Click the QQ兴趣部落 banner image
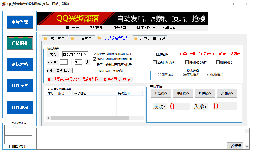Screen dimensions: 253x156 122,18
